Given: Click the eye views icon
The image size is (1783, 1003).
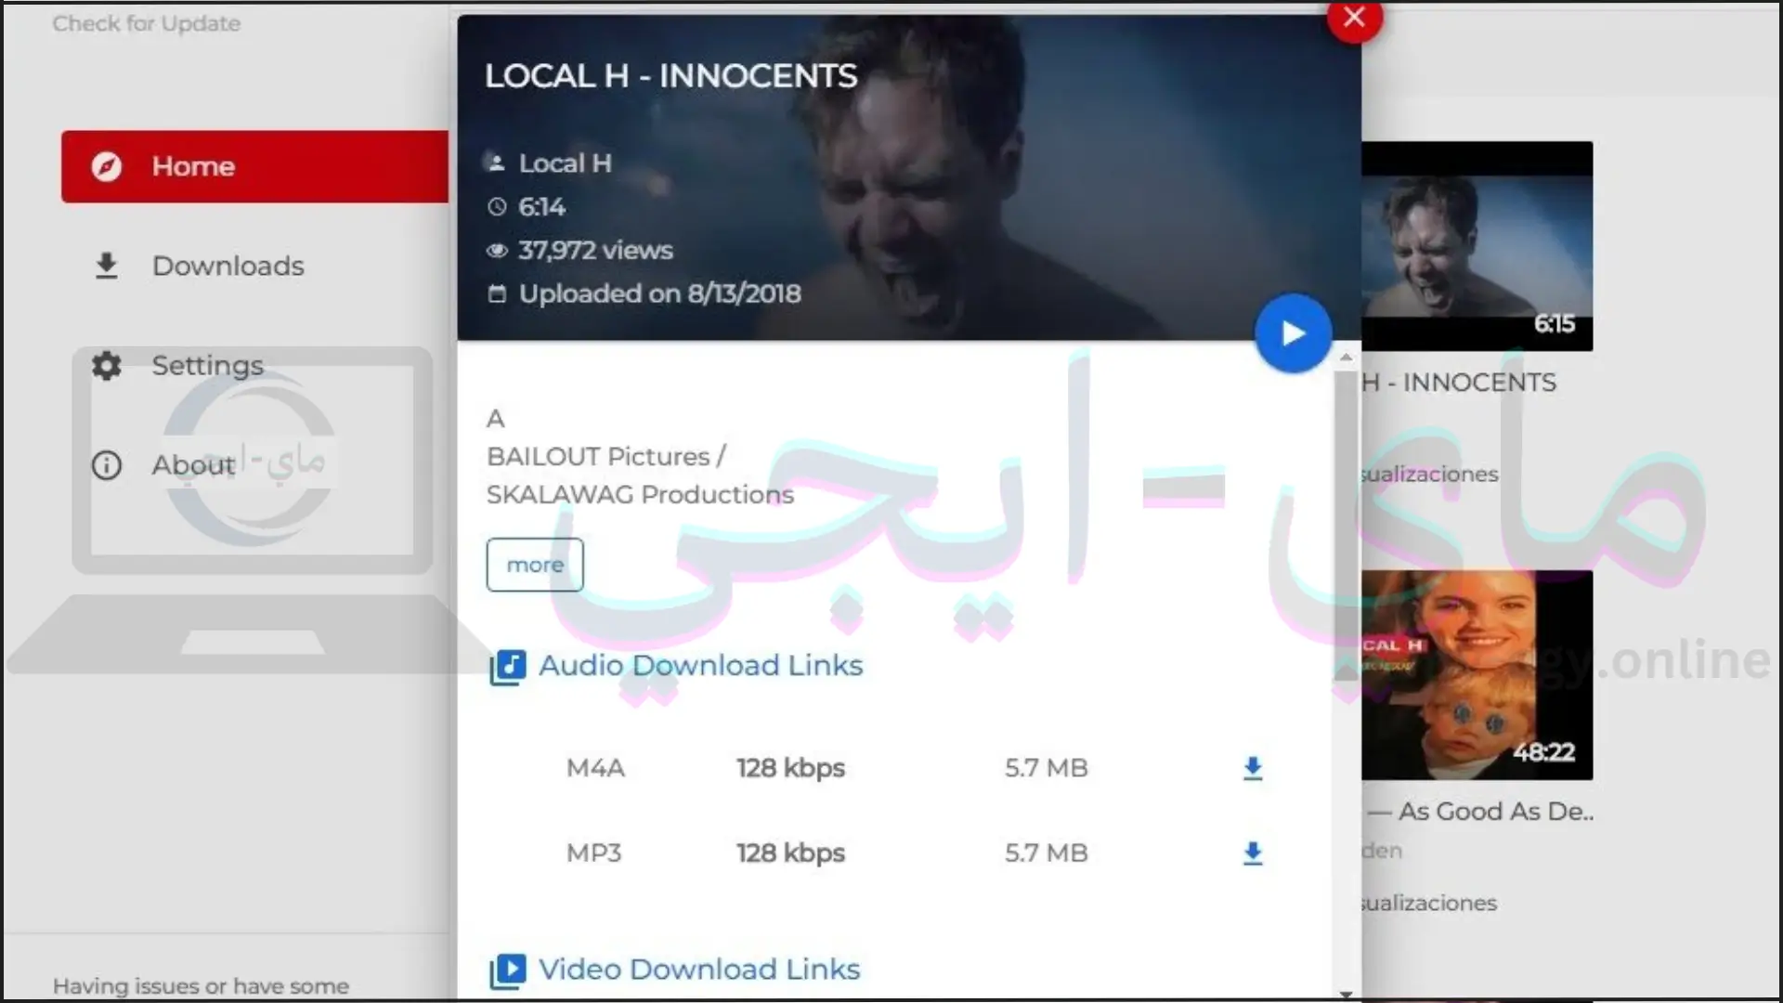Looking at the screenshot, I should coord(497,250).
